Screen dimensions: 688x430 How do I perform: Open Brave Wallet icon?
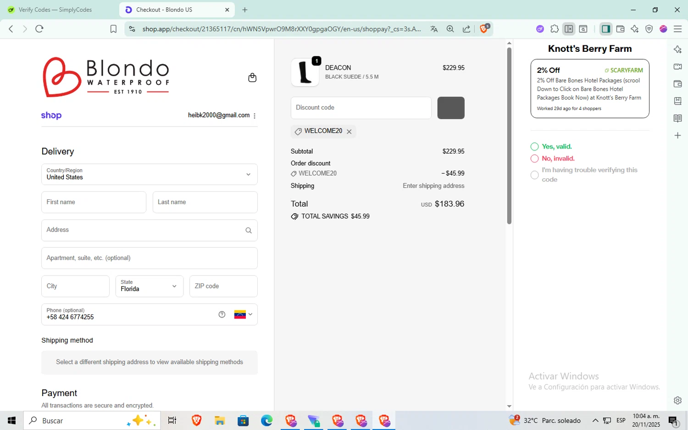[621, 29]
